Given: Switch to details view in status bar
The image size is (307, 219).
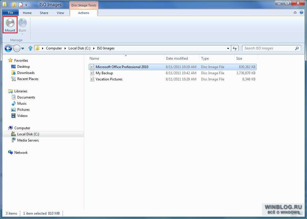Looking at the screenshot, I should tap(293, 213).
